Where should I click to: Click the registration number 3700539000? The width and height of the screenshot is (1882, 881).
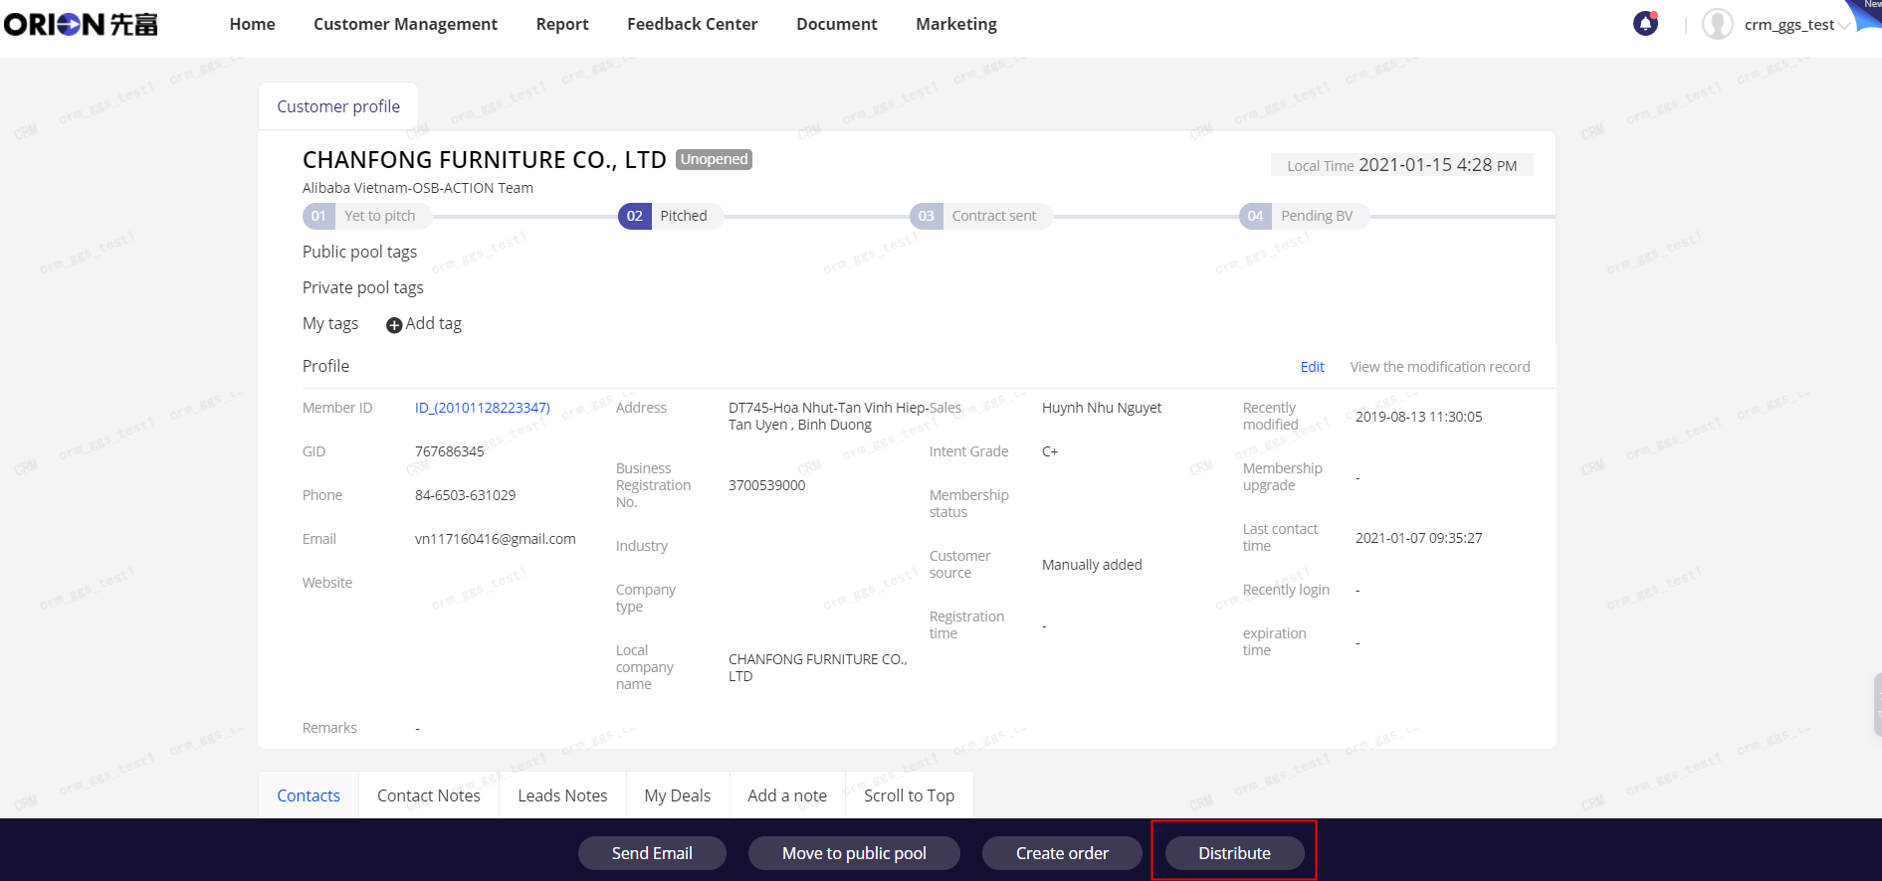click(767, 485)
